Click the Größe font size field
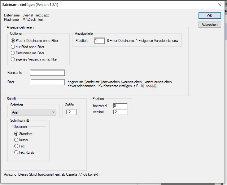 pos(71,112)
